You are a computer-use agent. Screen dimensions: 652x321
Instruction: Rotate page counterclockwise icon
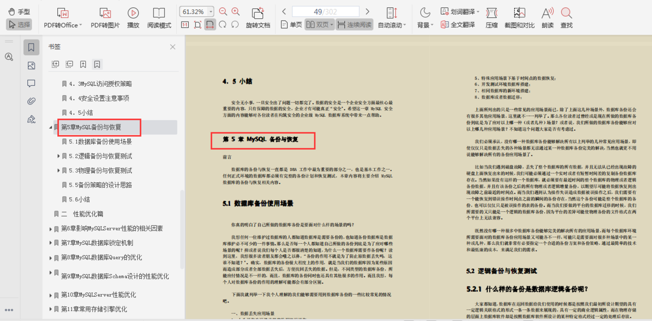[235, 24]
